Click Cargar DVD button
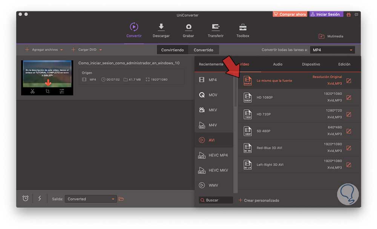The height and width of the screenshot is (229, 377). click(84, 49)
